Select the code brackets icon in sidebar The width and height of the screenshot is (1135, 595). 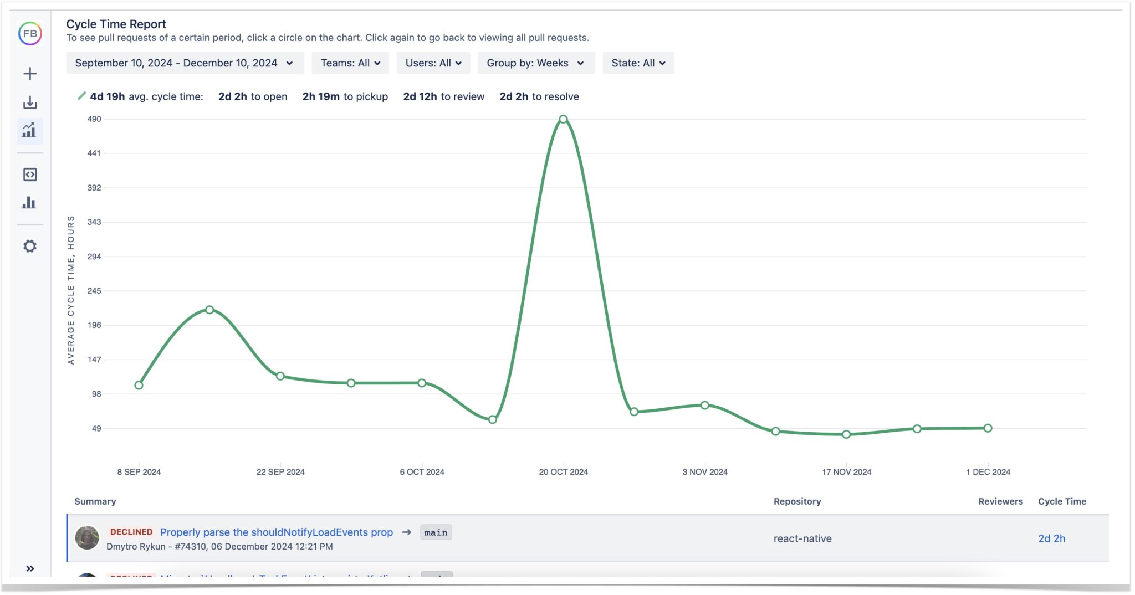30,174
